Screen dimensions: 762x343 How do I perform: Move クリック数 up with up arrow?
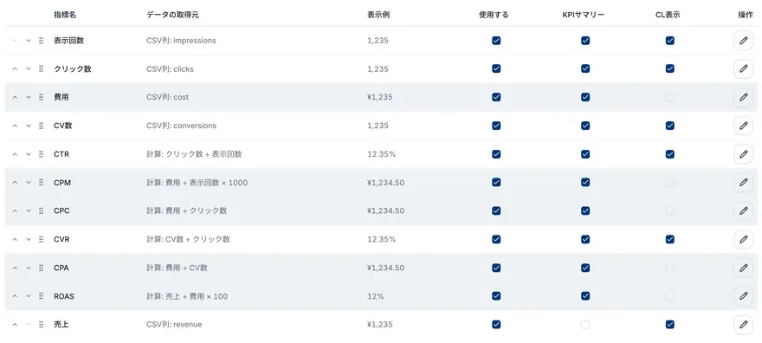(15, 69)
